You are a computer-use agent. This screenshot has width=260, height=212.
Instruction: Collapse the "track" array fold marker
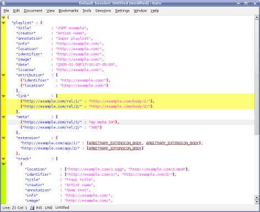(3, 159)
